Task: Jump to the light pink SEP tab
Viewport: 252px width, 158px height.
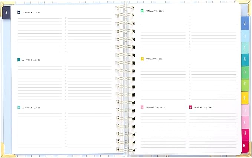Action: pos(245,110)
